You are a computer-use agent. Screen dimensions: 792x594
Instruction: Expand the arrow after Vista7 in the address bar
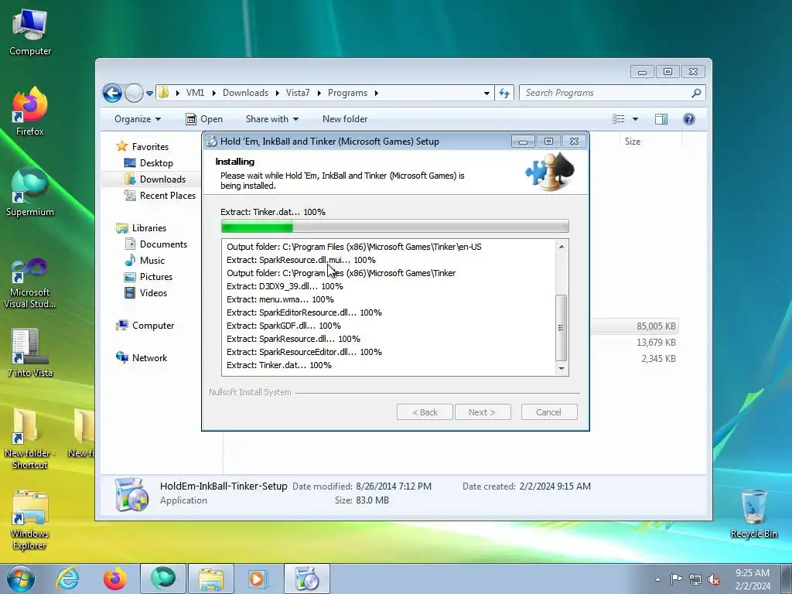[319, 93]
